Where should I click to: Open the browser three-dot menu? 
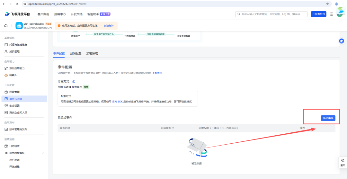tap(343, 4)
